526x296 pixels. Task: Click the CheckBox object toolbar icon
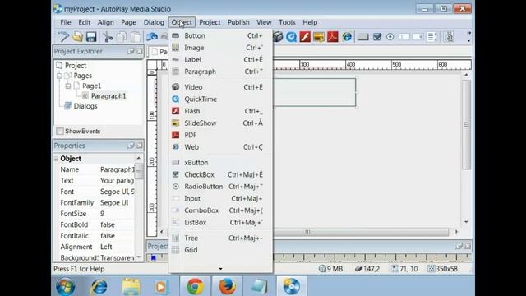[377, 36]
